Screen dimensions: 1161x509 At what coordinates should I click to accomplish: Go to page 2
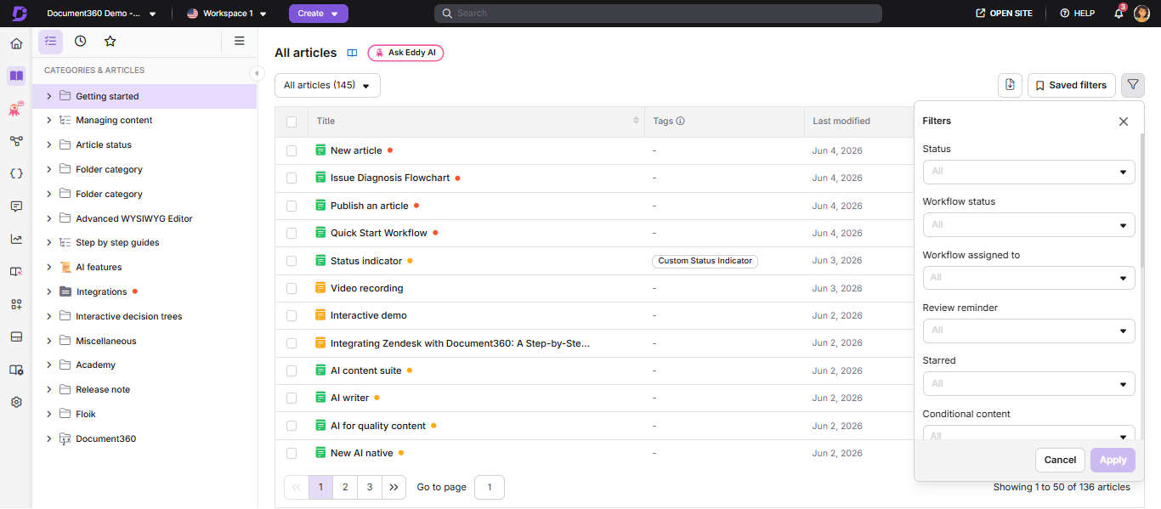(345, 487)
